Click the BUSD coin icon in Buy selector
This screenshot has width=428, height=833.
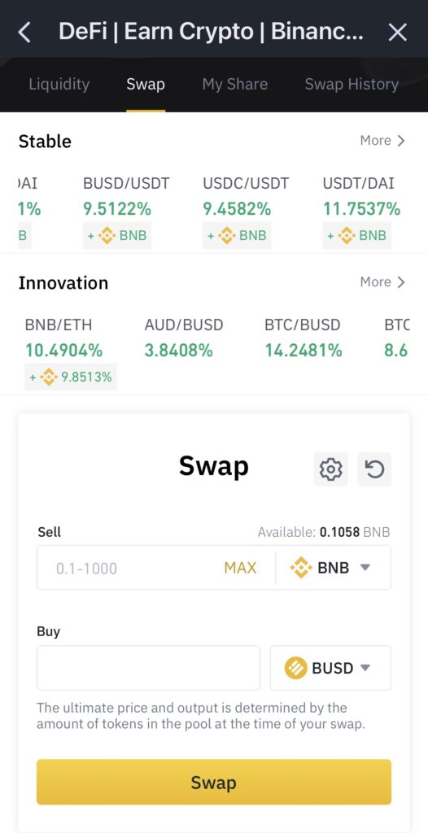(295, 668)
